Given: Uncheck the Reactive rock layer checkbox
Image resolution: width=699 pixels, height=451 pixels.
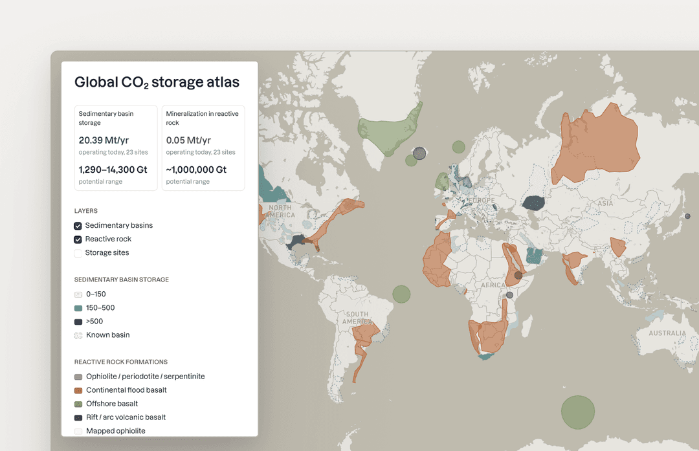Looking at the screenshot, I should coord(78,239).
